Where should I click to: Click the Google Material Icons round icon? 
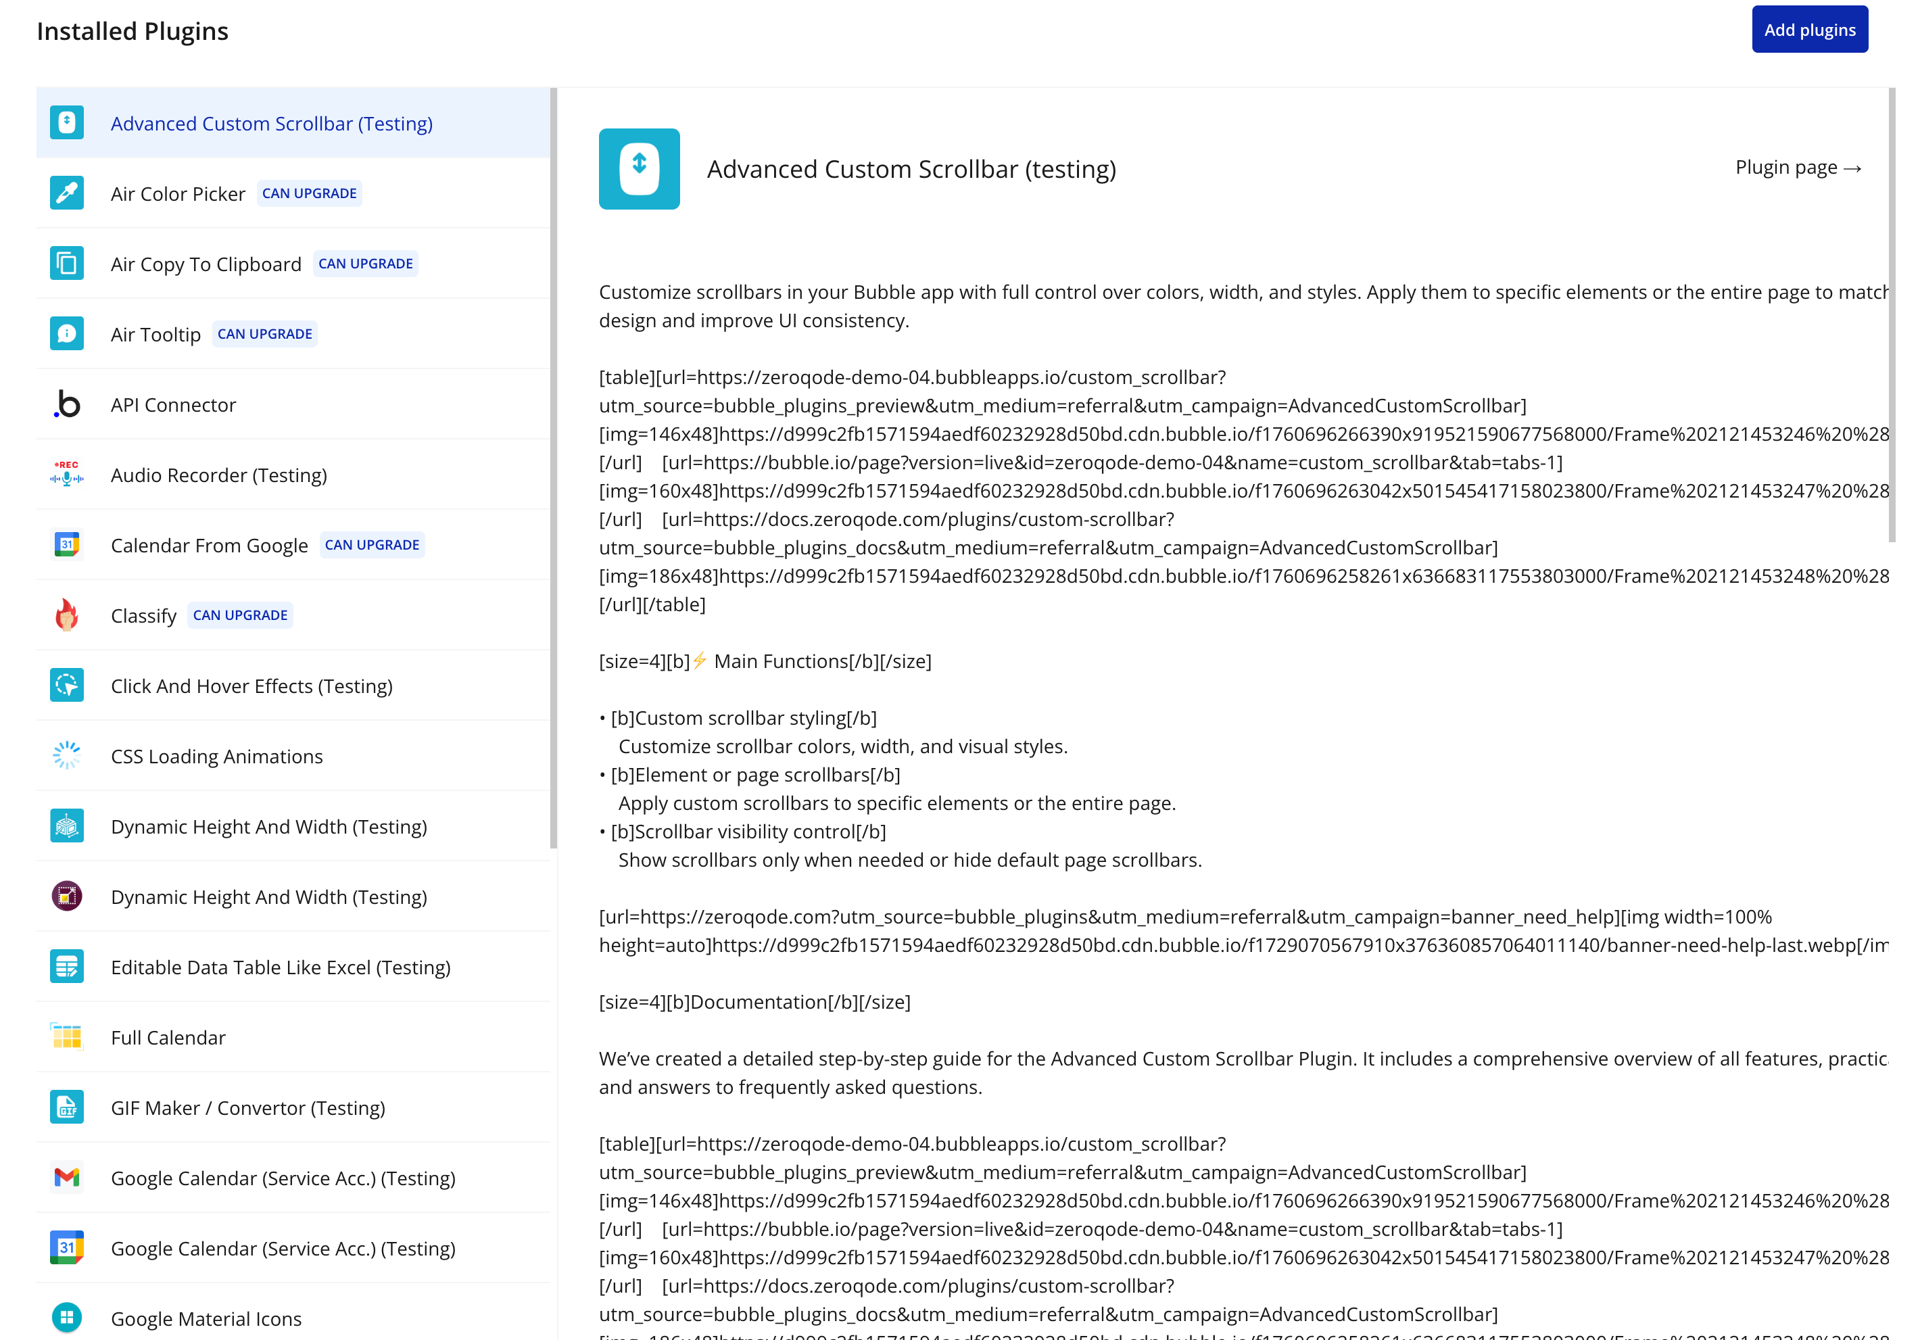66,1318
